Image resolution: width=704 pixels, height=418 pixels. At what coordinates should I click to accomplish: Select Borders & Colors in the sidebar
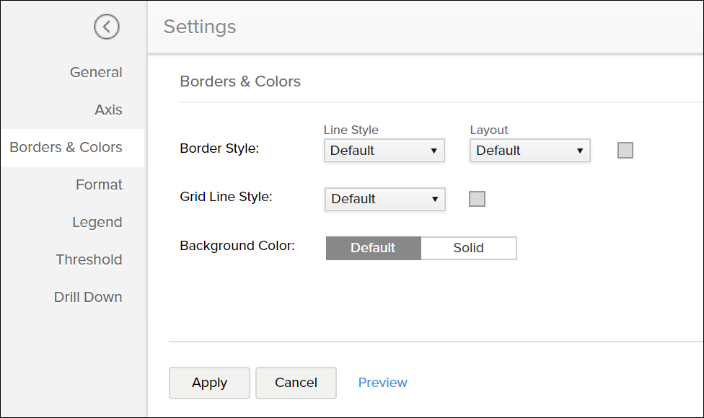66,147
